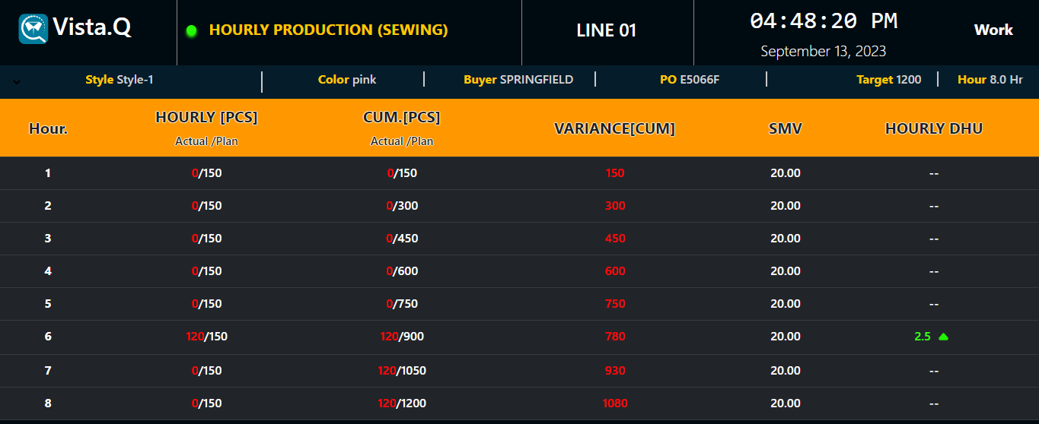Click the green DHU up-arrow triangle
The width and height of the screenshot is (1039, 424).
943,337
